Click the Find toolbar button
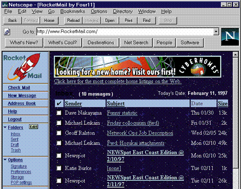Viewport: 241px width, 189px height. pyautogui.click(x=146, y=21)
